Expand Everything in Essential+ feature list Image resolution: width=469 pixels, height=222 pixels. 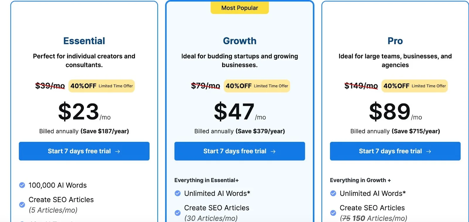pos(207,180)
